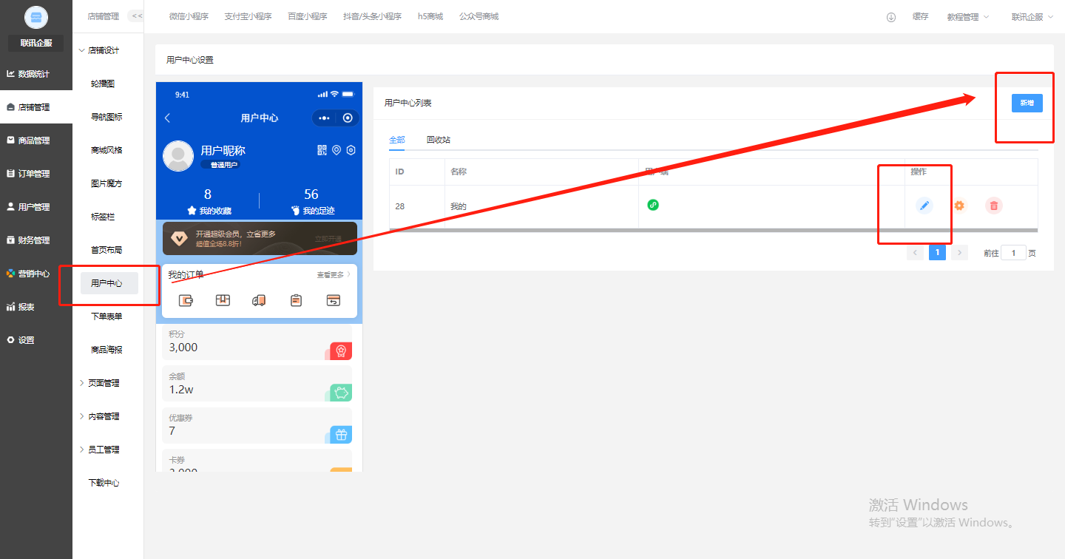Image resolution: width=1065 pixels, height=559 pixels.
Task: Switch to the 公众号商城 tab
Action: [x=479, y=16]
